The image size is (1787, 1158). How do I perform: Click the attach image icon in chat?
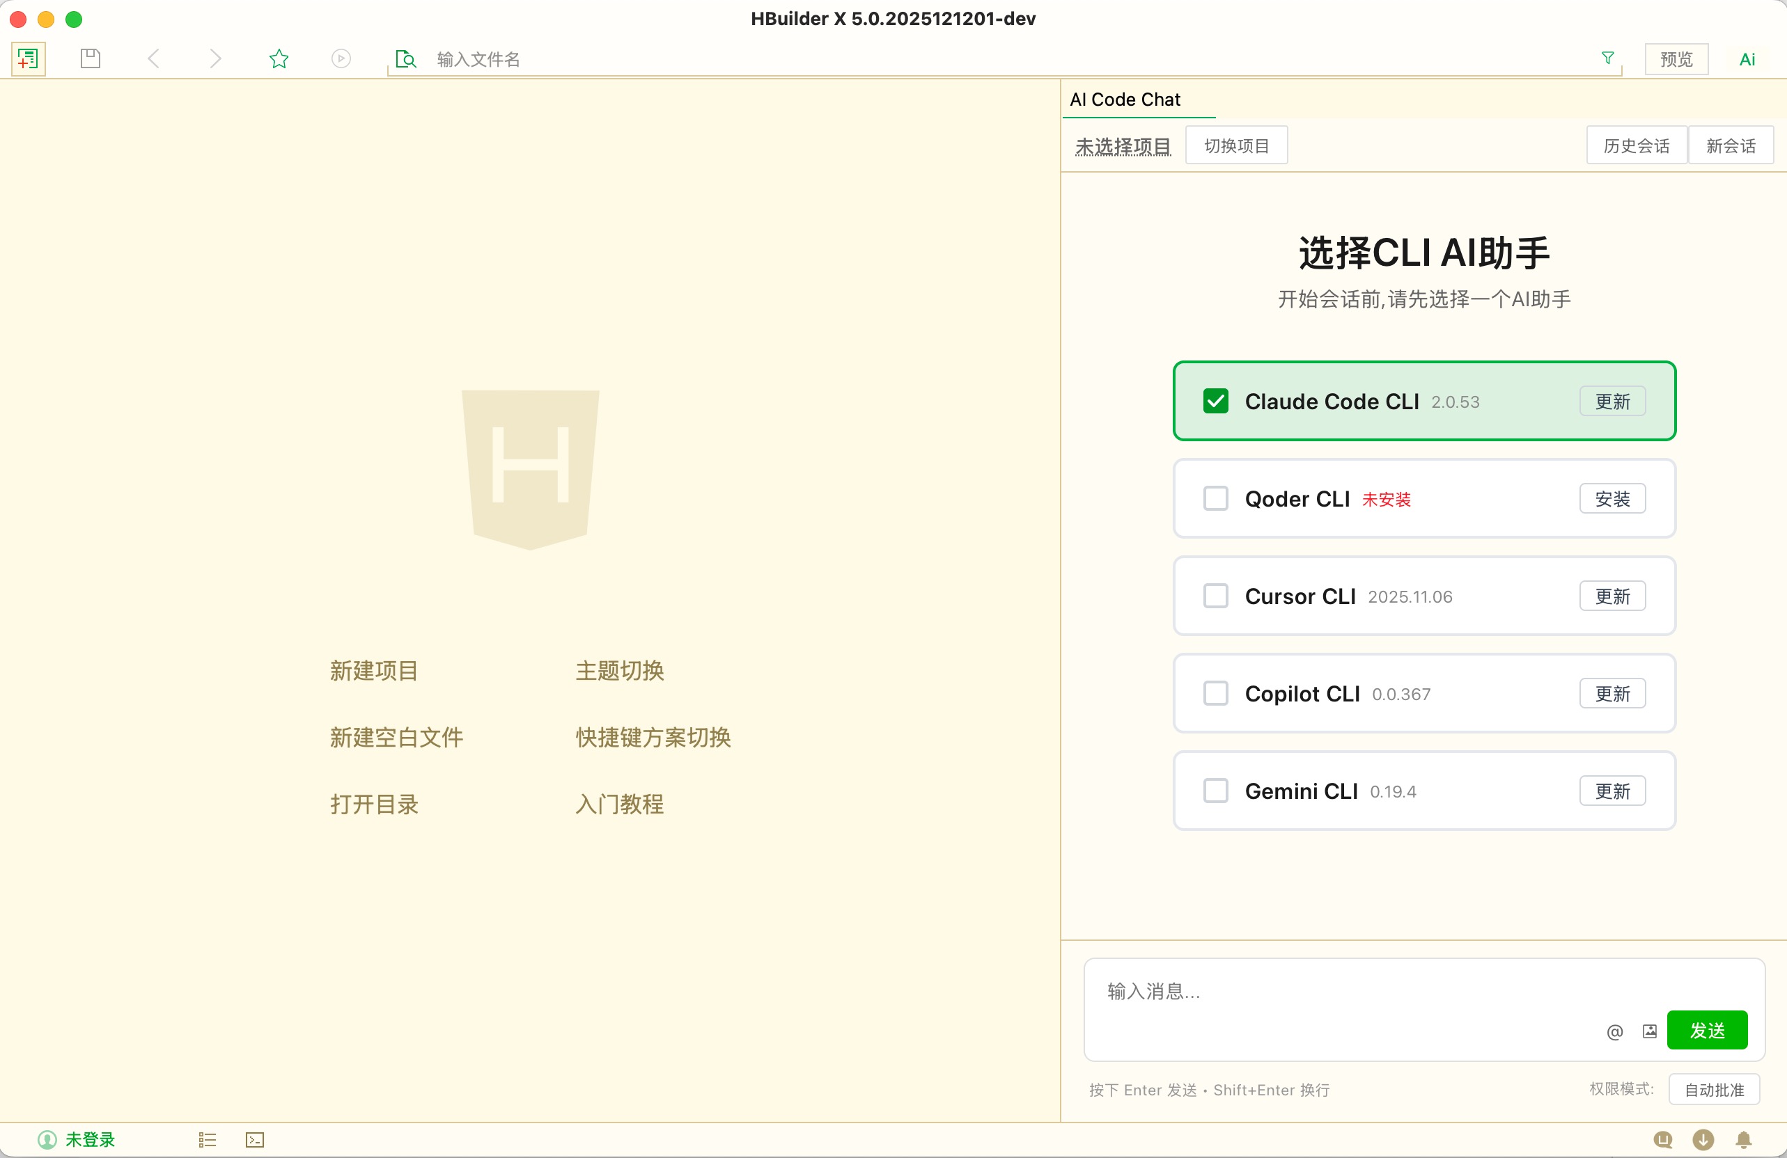pos(1650,1031)
